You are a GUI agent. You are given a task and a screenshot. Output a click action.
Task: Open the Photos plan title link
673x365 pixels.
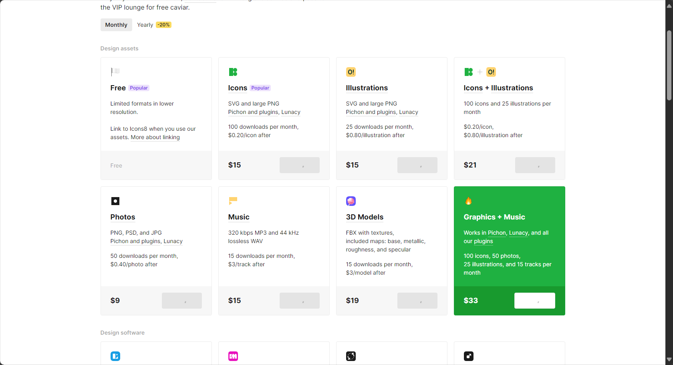click(x=123, y=217)
